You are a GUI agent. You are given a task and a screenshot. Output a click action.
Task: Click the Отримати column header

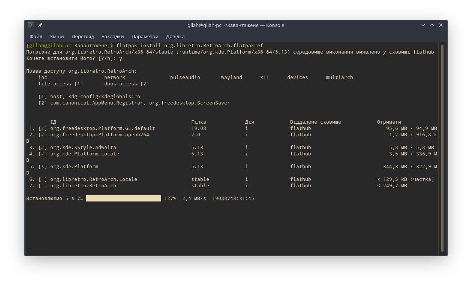click(x=389, y=122)
